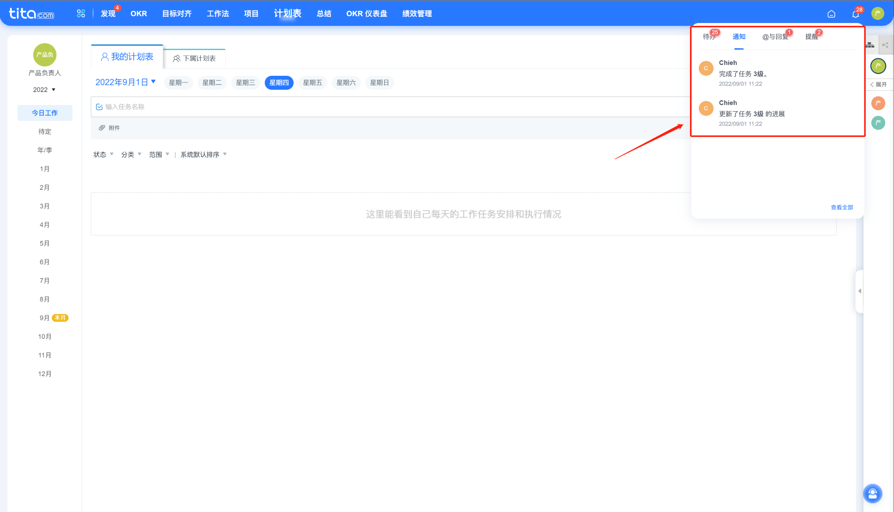Open the 2022 year dropdown
894x512 pixels.
(x=44, y=90)
